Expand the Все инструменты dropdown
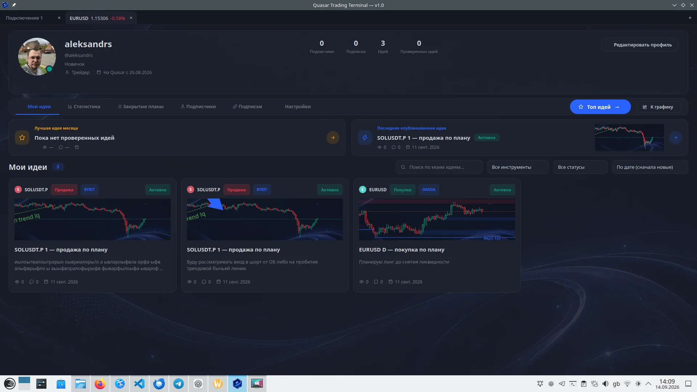 pos(518,167)
